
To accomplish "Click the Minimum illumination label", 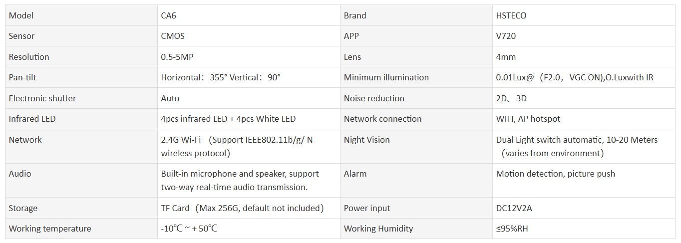I will [x=386, y=77].
